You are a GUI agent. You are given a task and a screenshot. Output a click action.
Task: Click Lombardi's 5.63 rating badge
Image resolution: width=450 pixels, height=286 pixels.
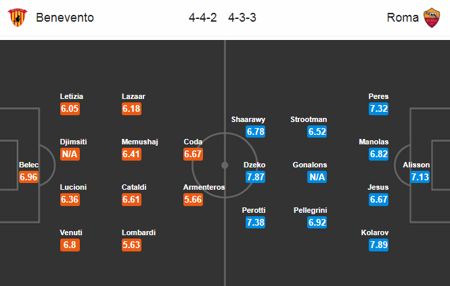[131, 245]
